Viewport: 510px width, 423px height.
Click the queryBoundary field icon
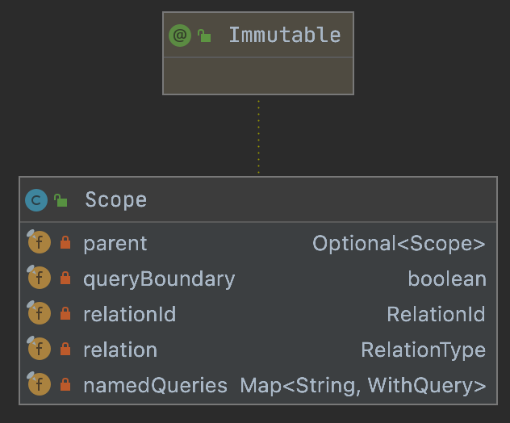(x=39, y=279)
